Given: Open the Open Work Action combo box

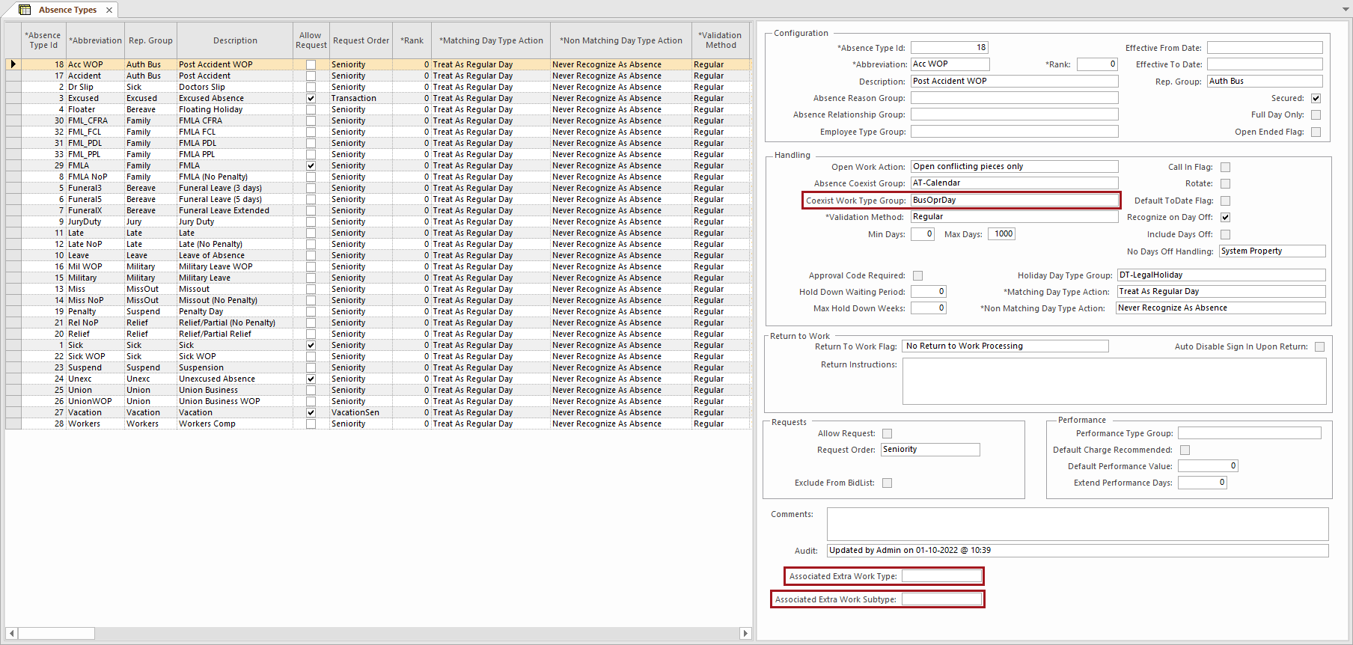Looking at the screenshot, I should (1014, 167).
